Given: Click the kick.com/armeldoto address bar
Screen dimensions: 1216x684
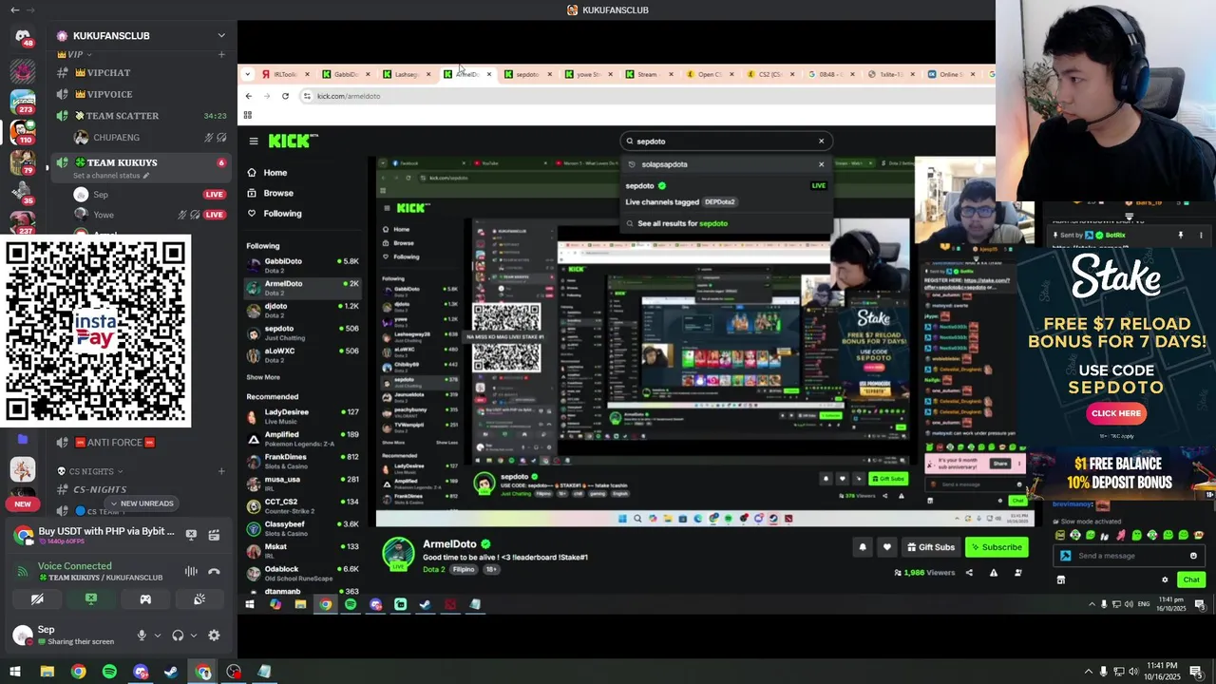Looking at the screenshot, I should click(x=646, y=96).
